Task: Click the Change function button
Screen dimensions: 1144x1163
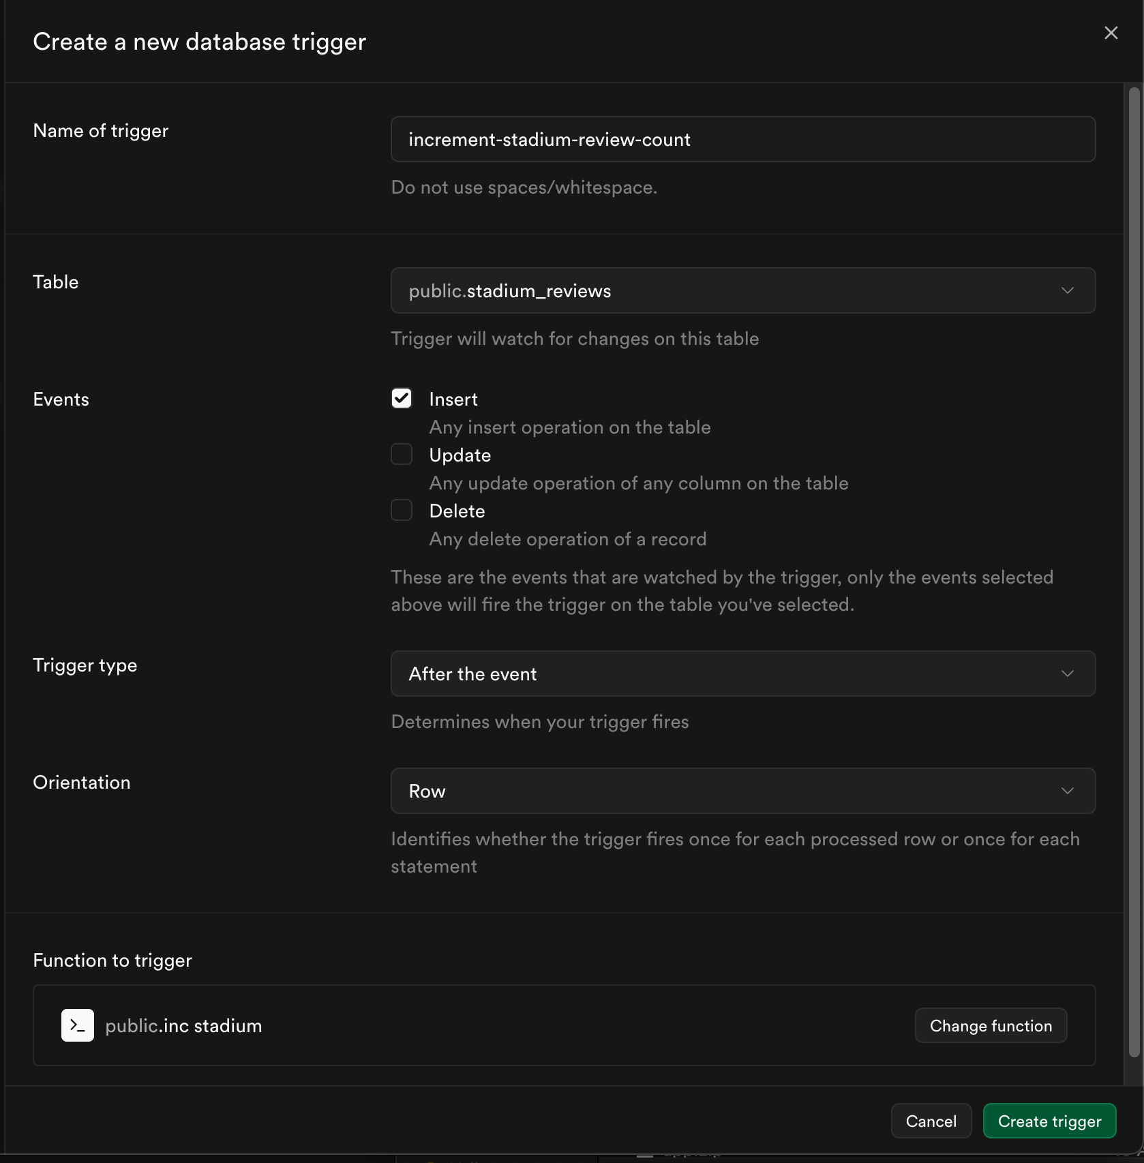Action: coord(991,1025)
